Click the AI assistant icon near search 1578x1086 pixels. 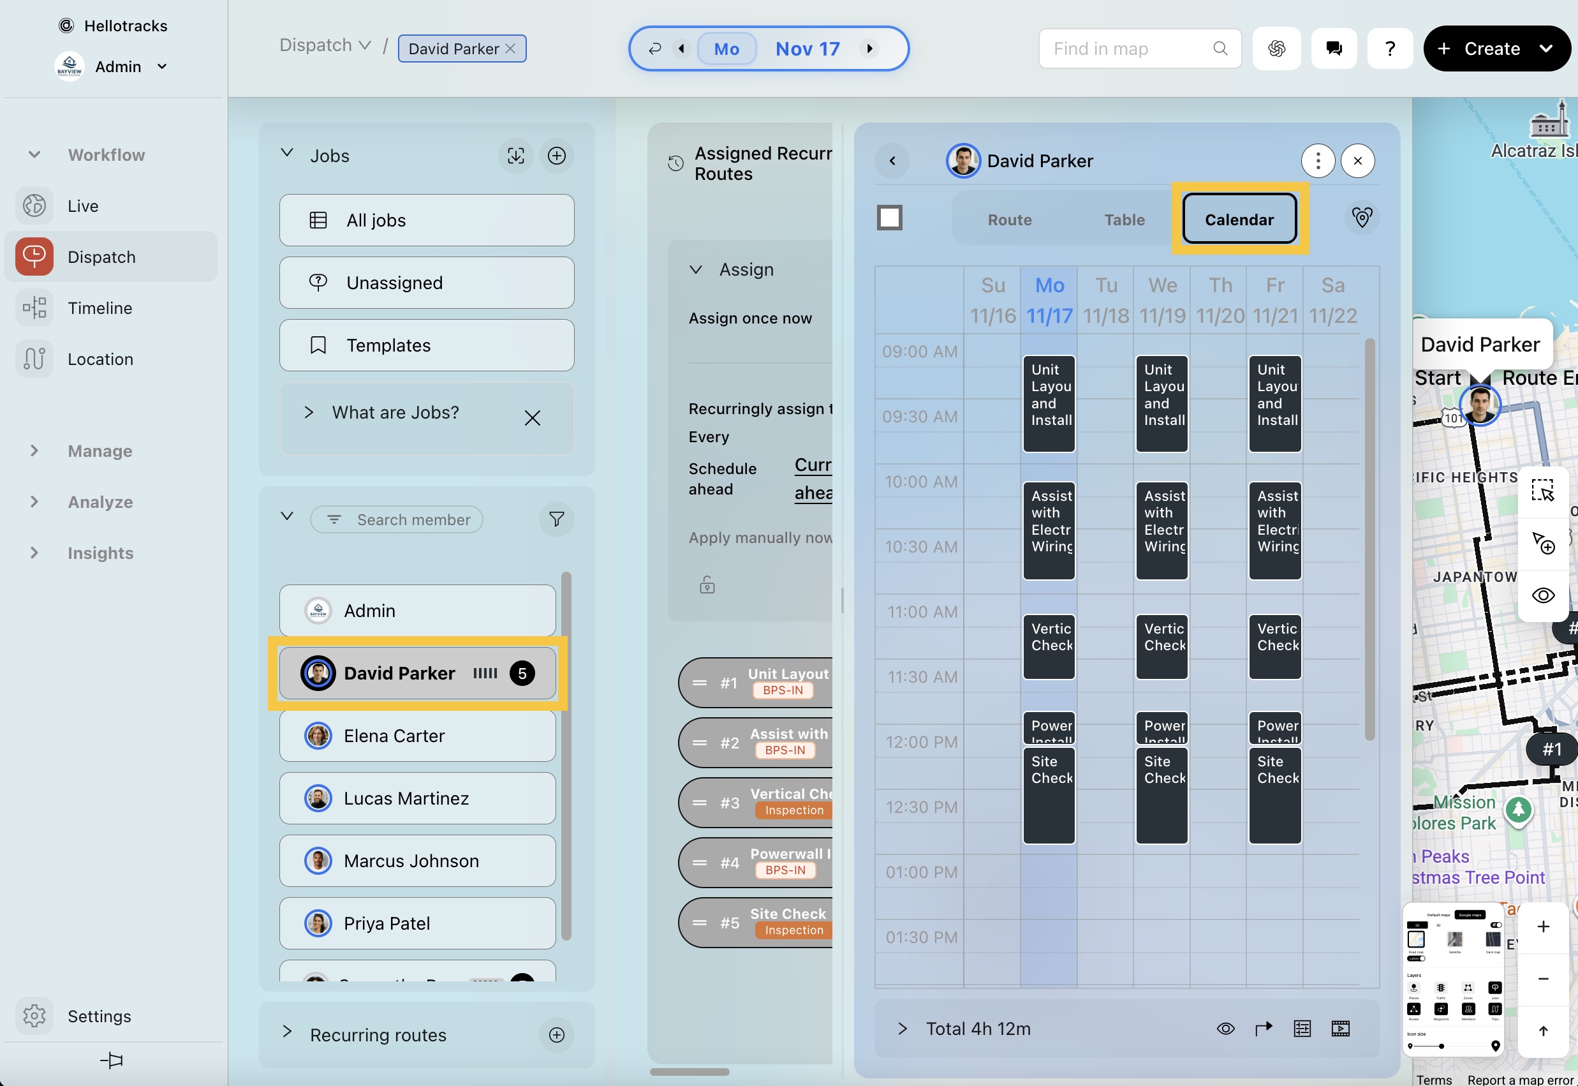click(1276, 48)
